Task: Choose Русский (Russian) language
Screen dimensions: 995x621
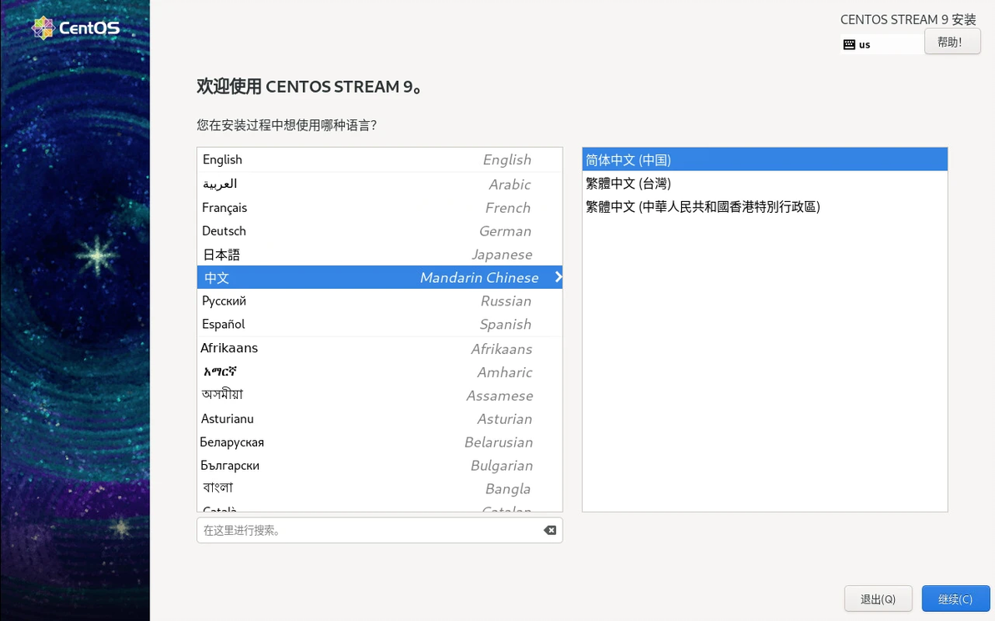Action: pos(380,300)
